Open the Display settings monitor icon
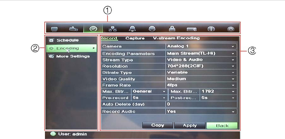This screenshot has height=139, width=285. [54, 29]
